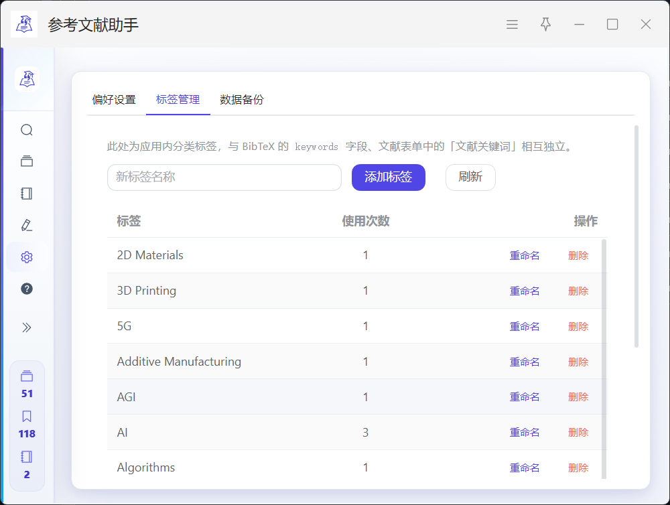Image resolution: width=670 pixels, height=505 pixels.
Task: Switch to the 数据备份 tab
Action: coord(242,100)
